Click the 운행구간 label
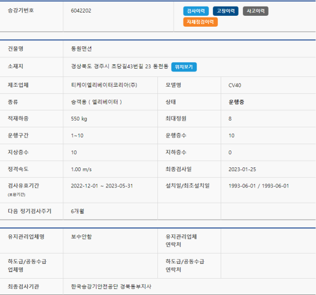 (18, 135)
